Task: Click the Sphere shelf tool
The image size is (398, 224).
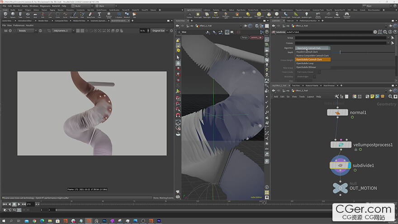Action: click(13, 14)
